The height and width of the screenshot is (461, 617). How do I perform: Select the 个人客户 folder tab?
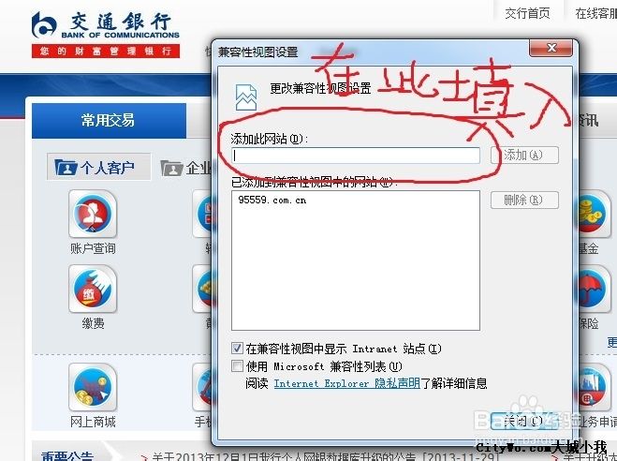98,167
